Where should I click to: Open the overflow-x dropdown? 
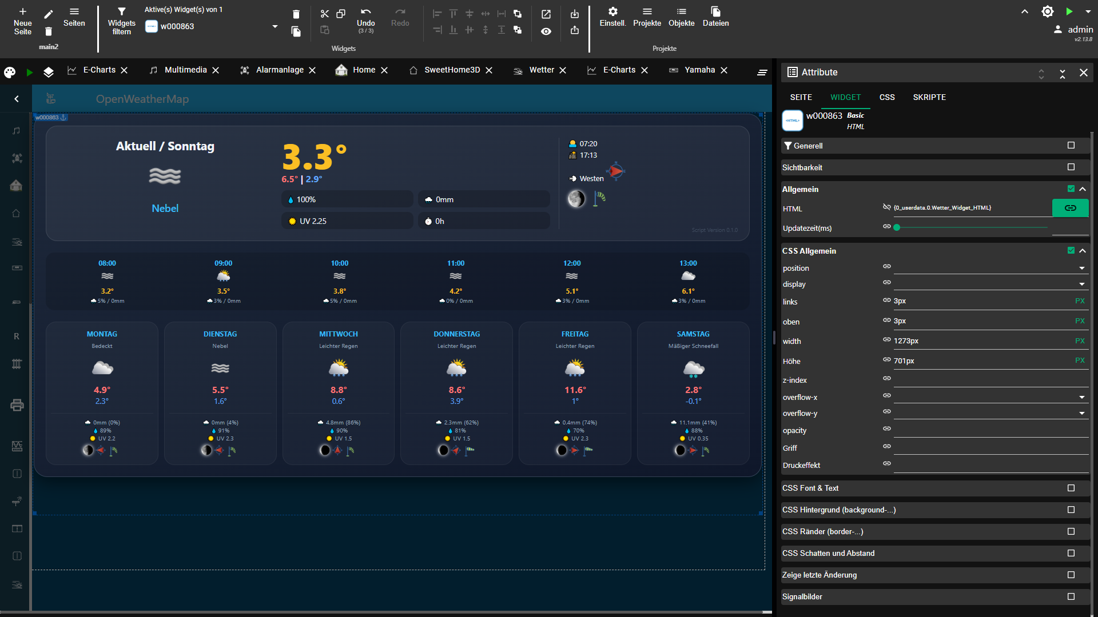click(x=1081, y=396)
